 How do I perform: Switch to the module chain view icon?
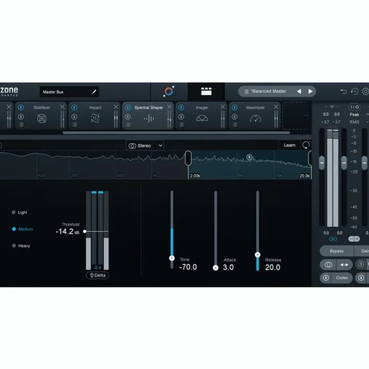(206, 91)
